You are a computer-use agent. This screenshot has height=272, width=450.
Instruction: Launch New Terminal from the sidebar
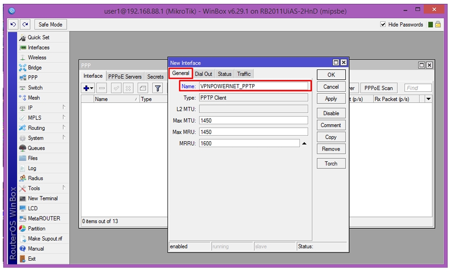click(x=43, y=198)
